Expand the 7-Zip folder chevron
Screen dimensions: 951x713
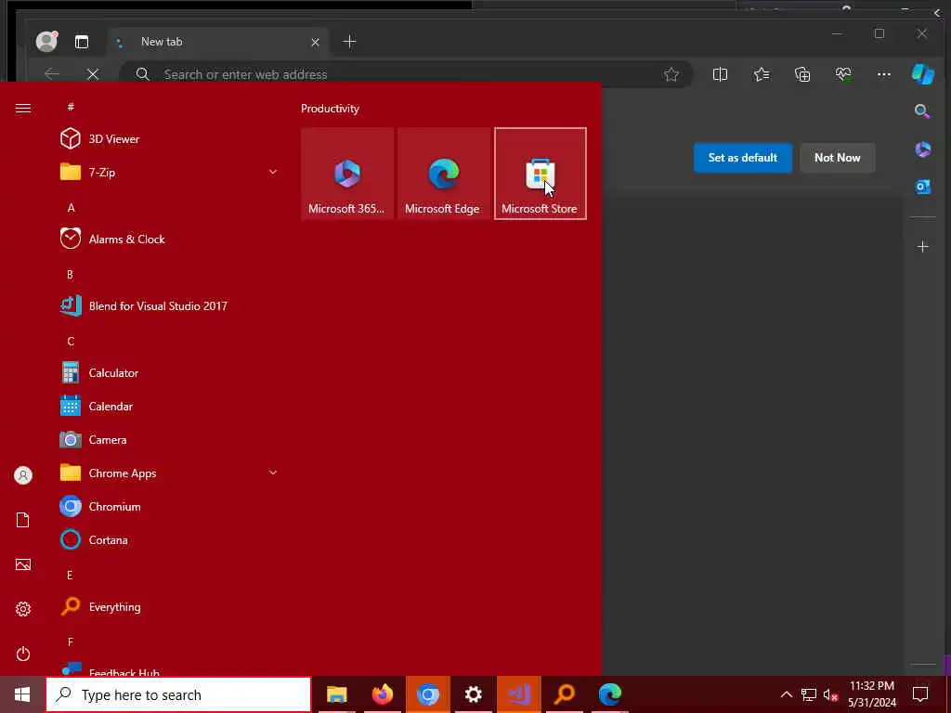point(273,172)
